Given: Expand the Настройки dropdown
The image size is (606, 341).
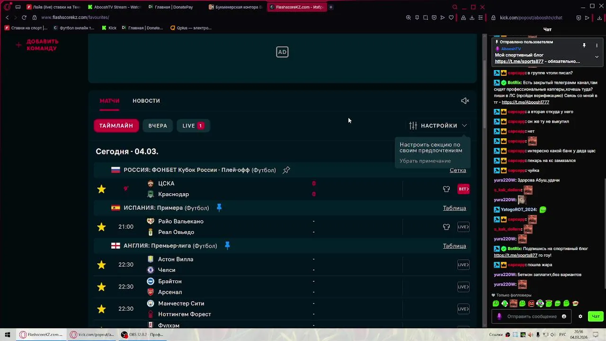Looking at the screenshot, I should tap(438, 126).
